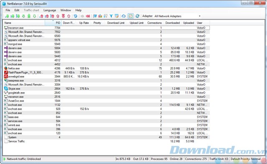Click the first green download priority arrow icon

click(7, 16)
